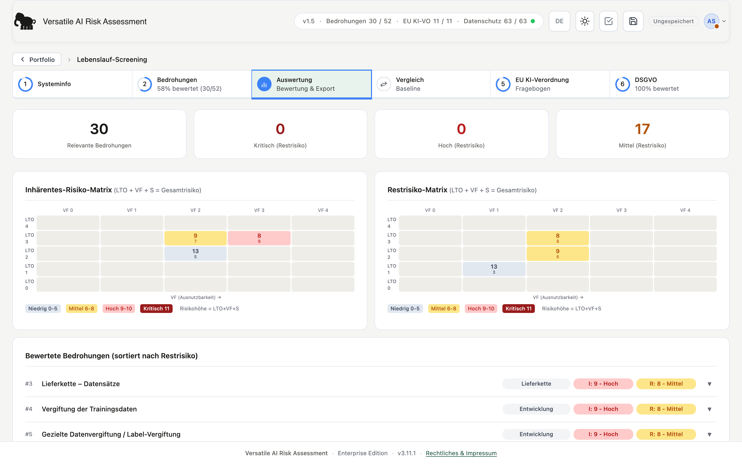Open the Systeminfo tab
Image resolution: width=742 pixels, height=464 pixels.
point(72,84)
